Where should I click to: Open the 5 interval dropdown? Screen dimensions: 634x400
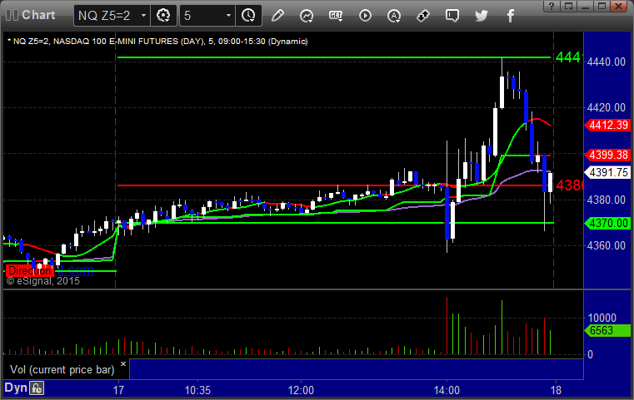(x=207, y=16)
